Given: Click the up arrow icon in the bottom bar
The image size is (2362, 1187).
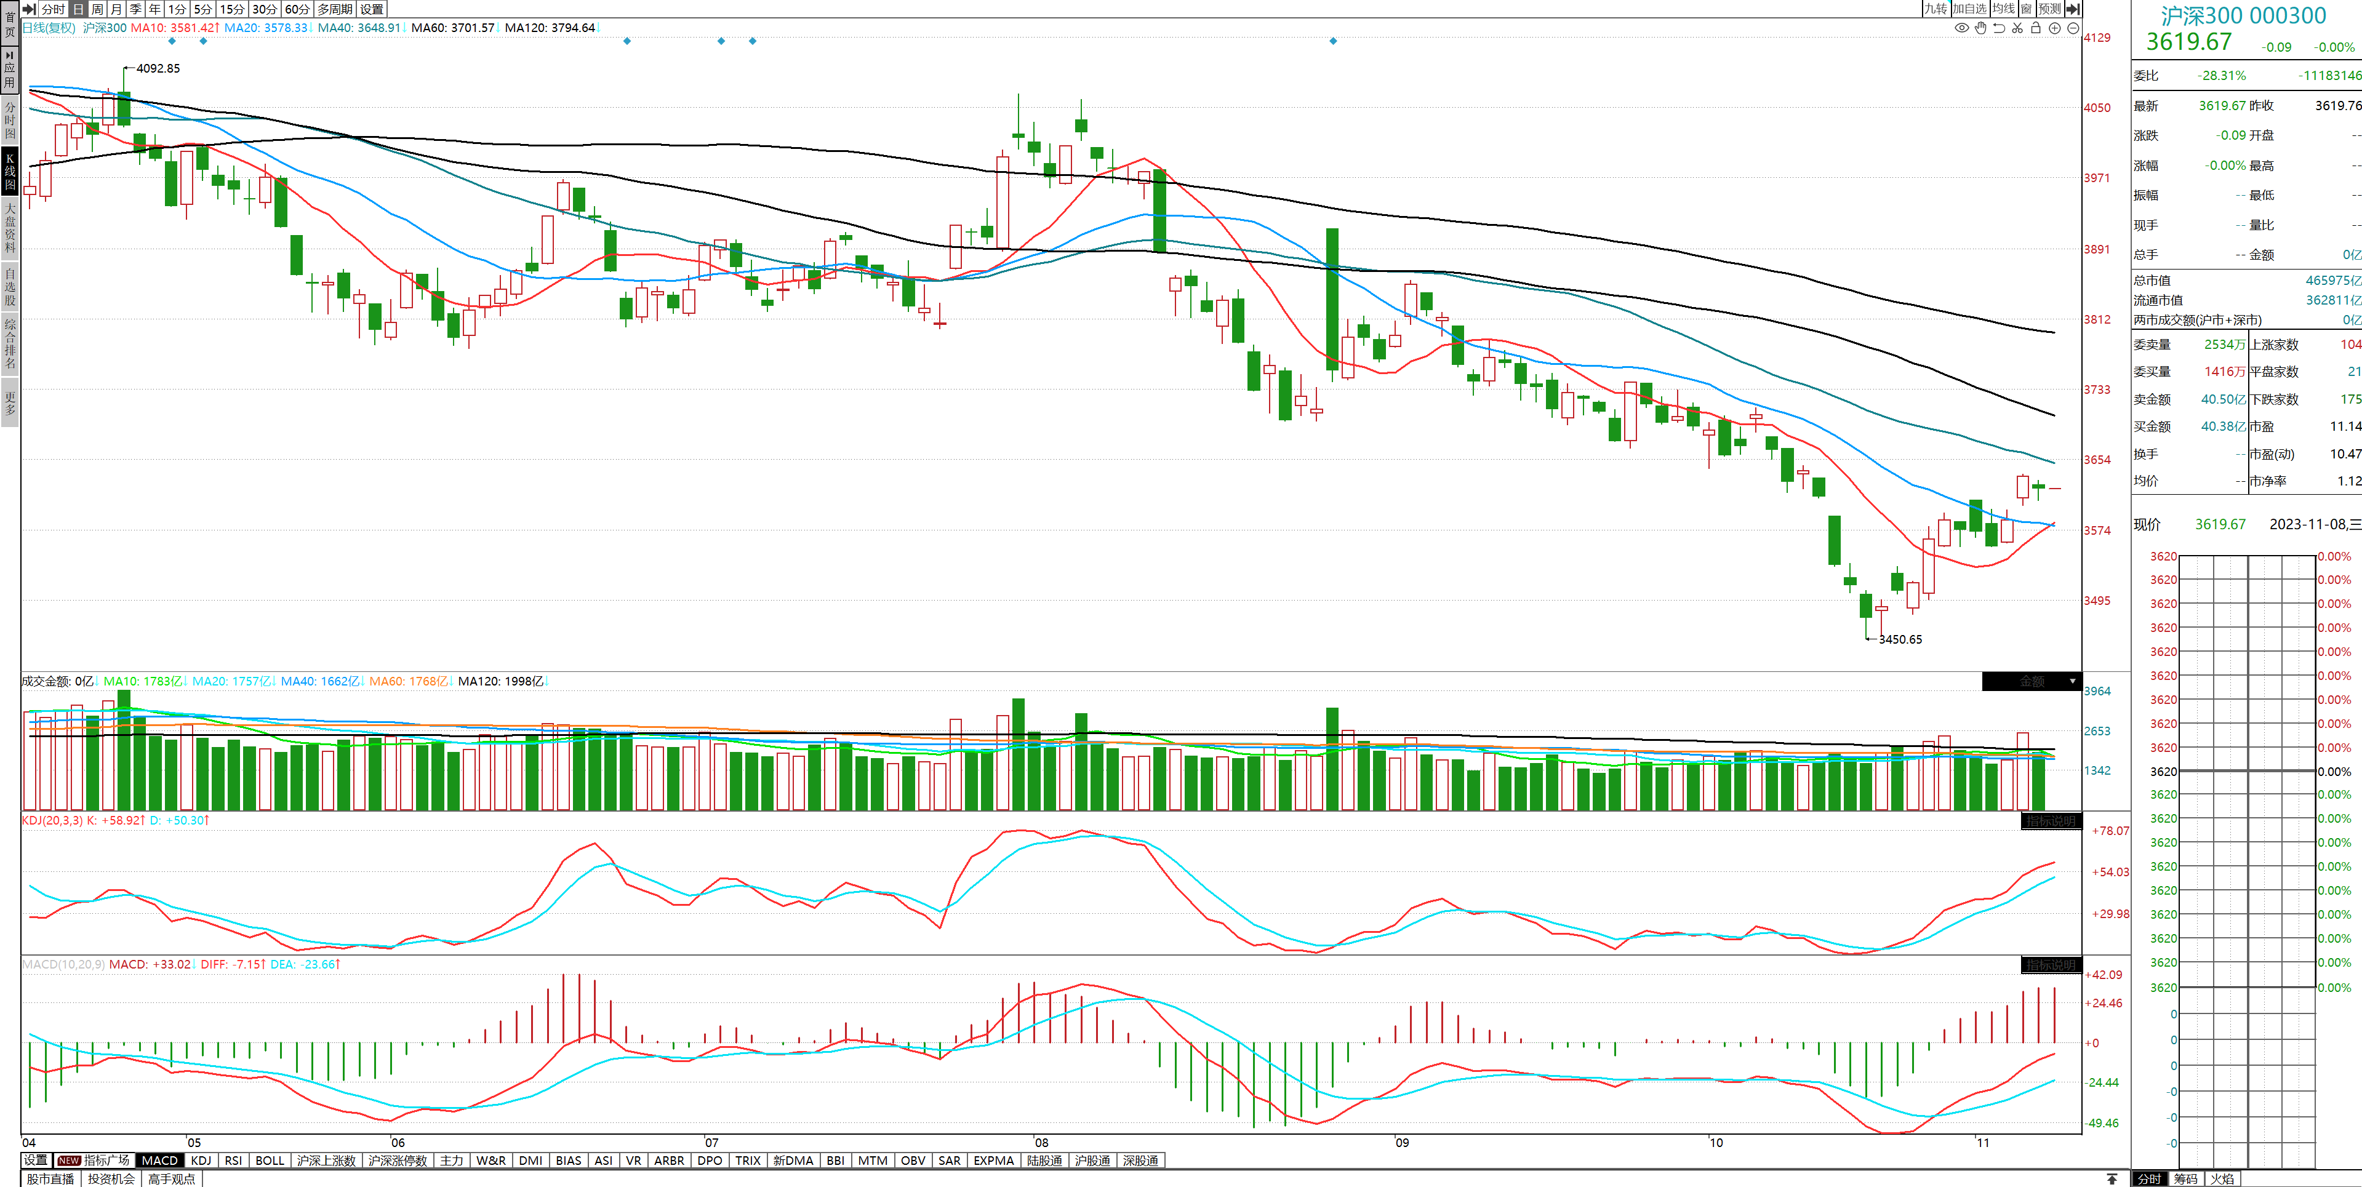Looking at the screenshot, I should [x=2112, y=1179].
